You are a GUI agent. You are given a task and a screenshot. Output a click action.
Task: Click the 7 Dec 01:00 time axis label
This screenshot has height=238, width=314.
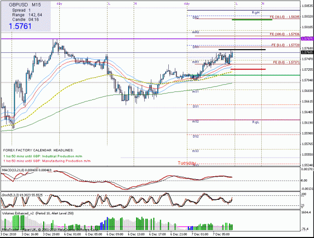(x=200, y=234)
